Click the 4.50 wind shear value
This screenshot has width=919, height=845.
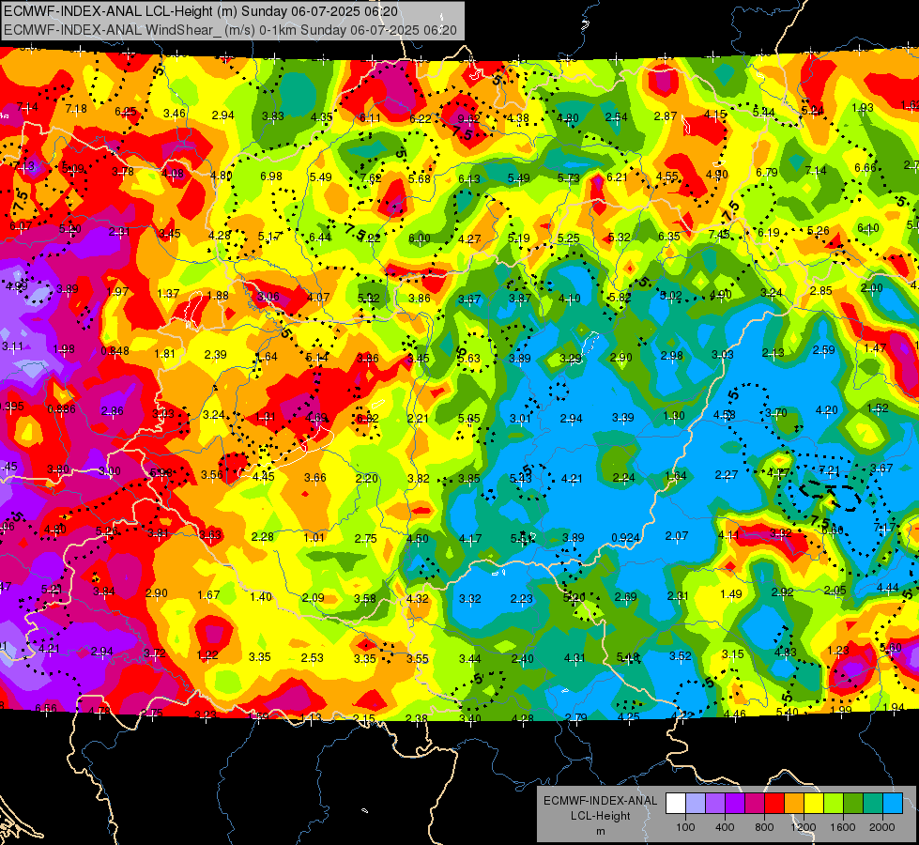[418, 539]
